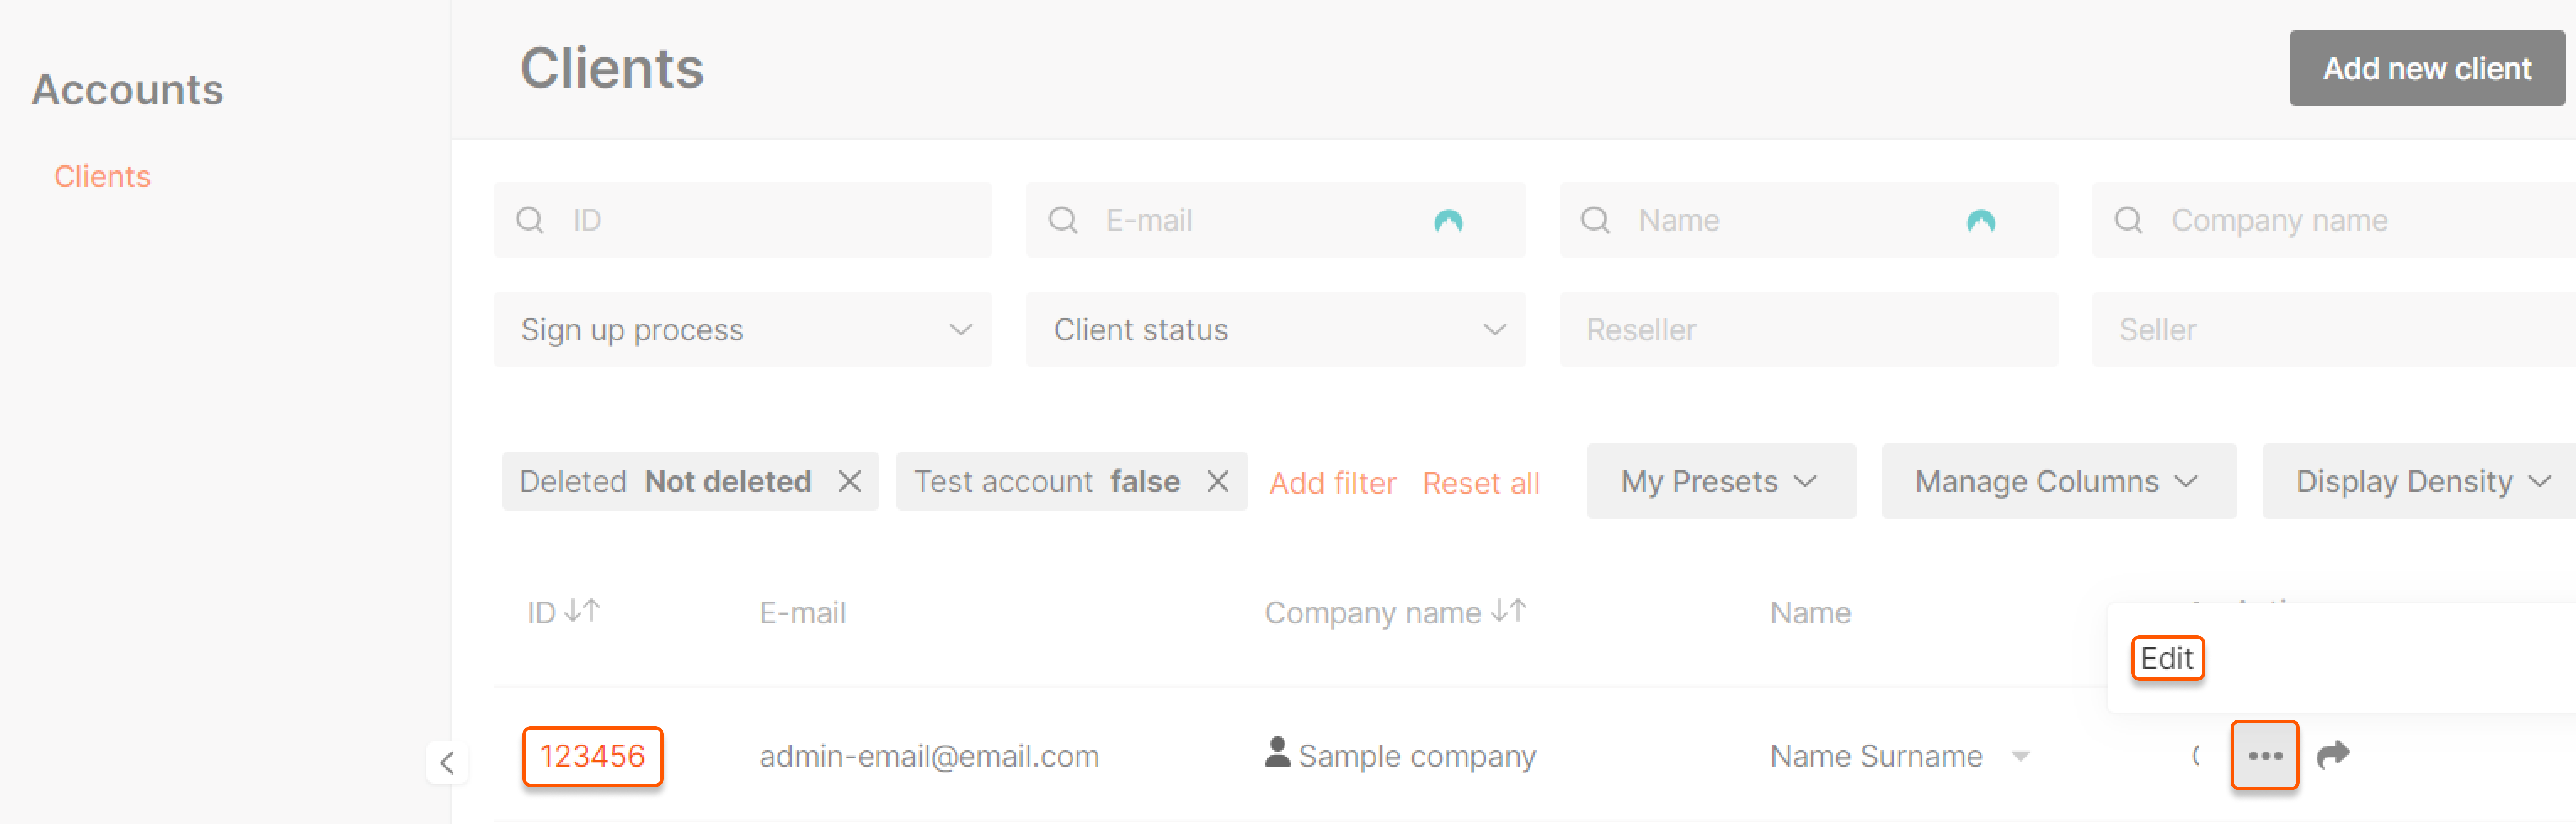The width and height of the screenshot is (2576, 824).
Task: Expand the My Presets dropdown
Action: [1720, 482]
